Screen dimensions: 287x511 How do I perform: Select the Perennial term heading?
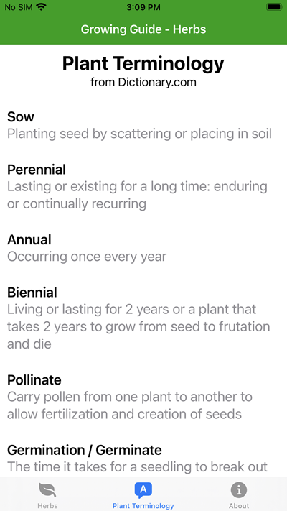coord(37,170)
